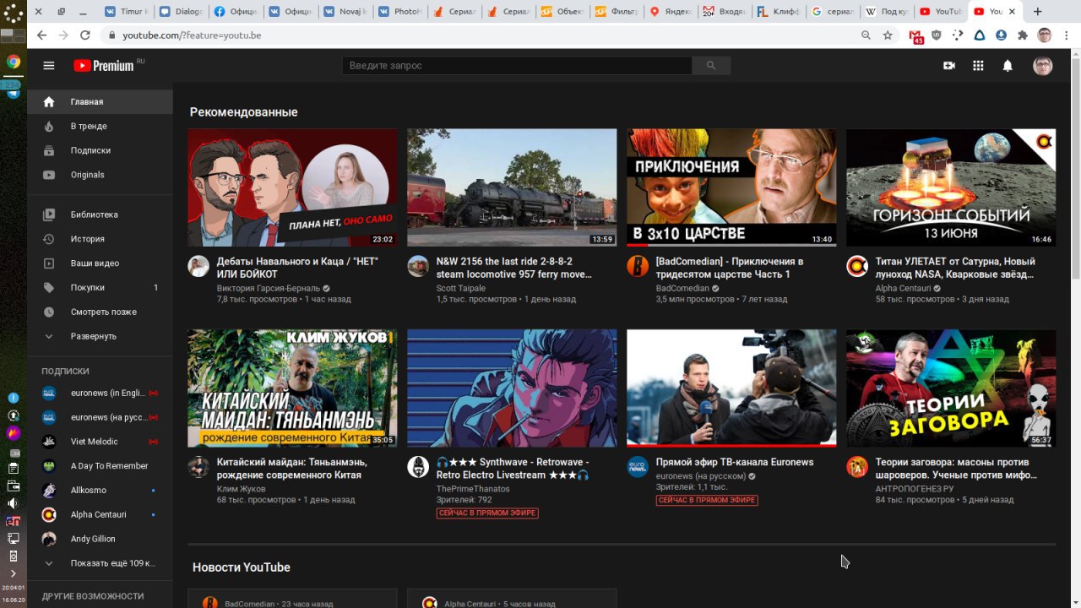Open Andy Gillion channel subscription
This screenshot has width=1081, height=608.
pyautogui.click(x=100, y=539)
